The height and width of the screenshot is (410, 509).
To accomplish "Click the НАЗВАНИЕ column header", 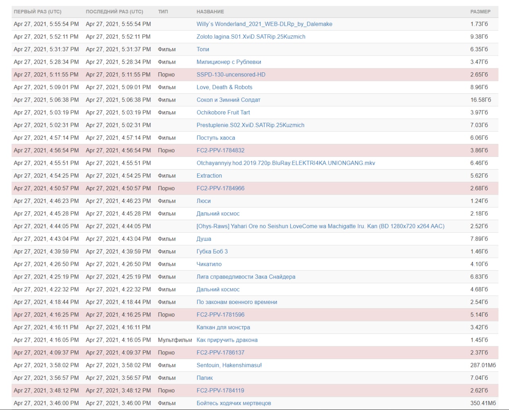I will coord(210,12).
